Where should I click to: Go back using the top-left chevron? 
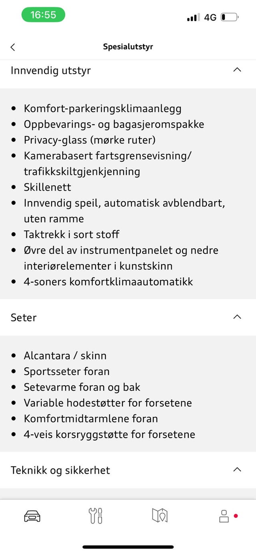(13, 47)
